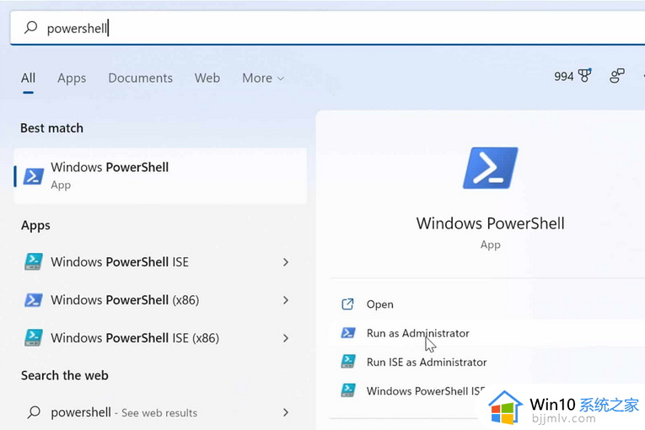The width and height of the screenshot is (645, 430).
Task: Open the feedback people icon
Action: [616, 76]
